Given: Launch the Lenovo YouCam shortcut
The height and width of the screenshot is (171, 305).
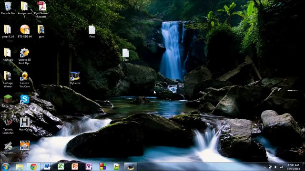Looking at the screenshot, I should click(x=25, y=79).
